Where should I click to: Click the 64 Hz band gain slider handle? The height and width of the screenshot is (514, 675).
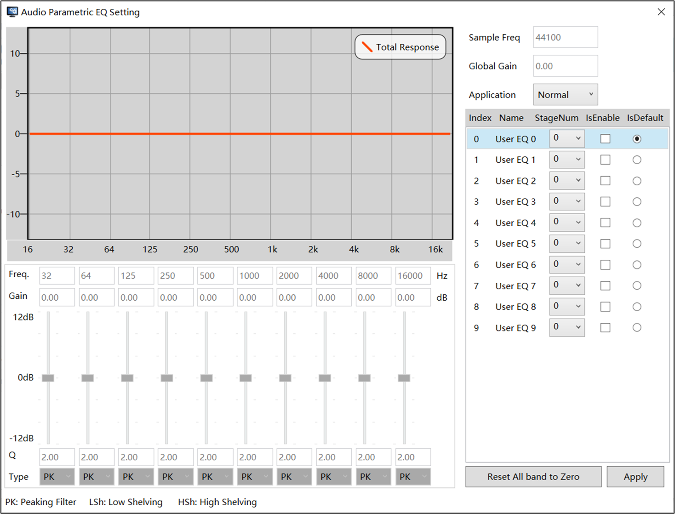pyautogui.click(x=88, y=378)
